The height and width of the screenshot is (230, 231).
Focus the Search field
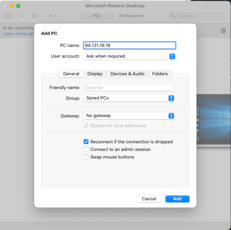197,16
